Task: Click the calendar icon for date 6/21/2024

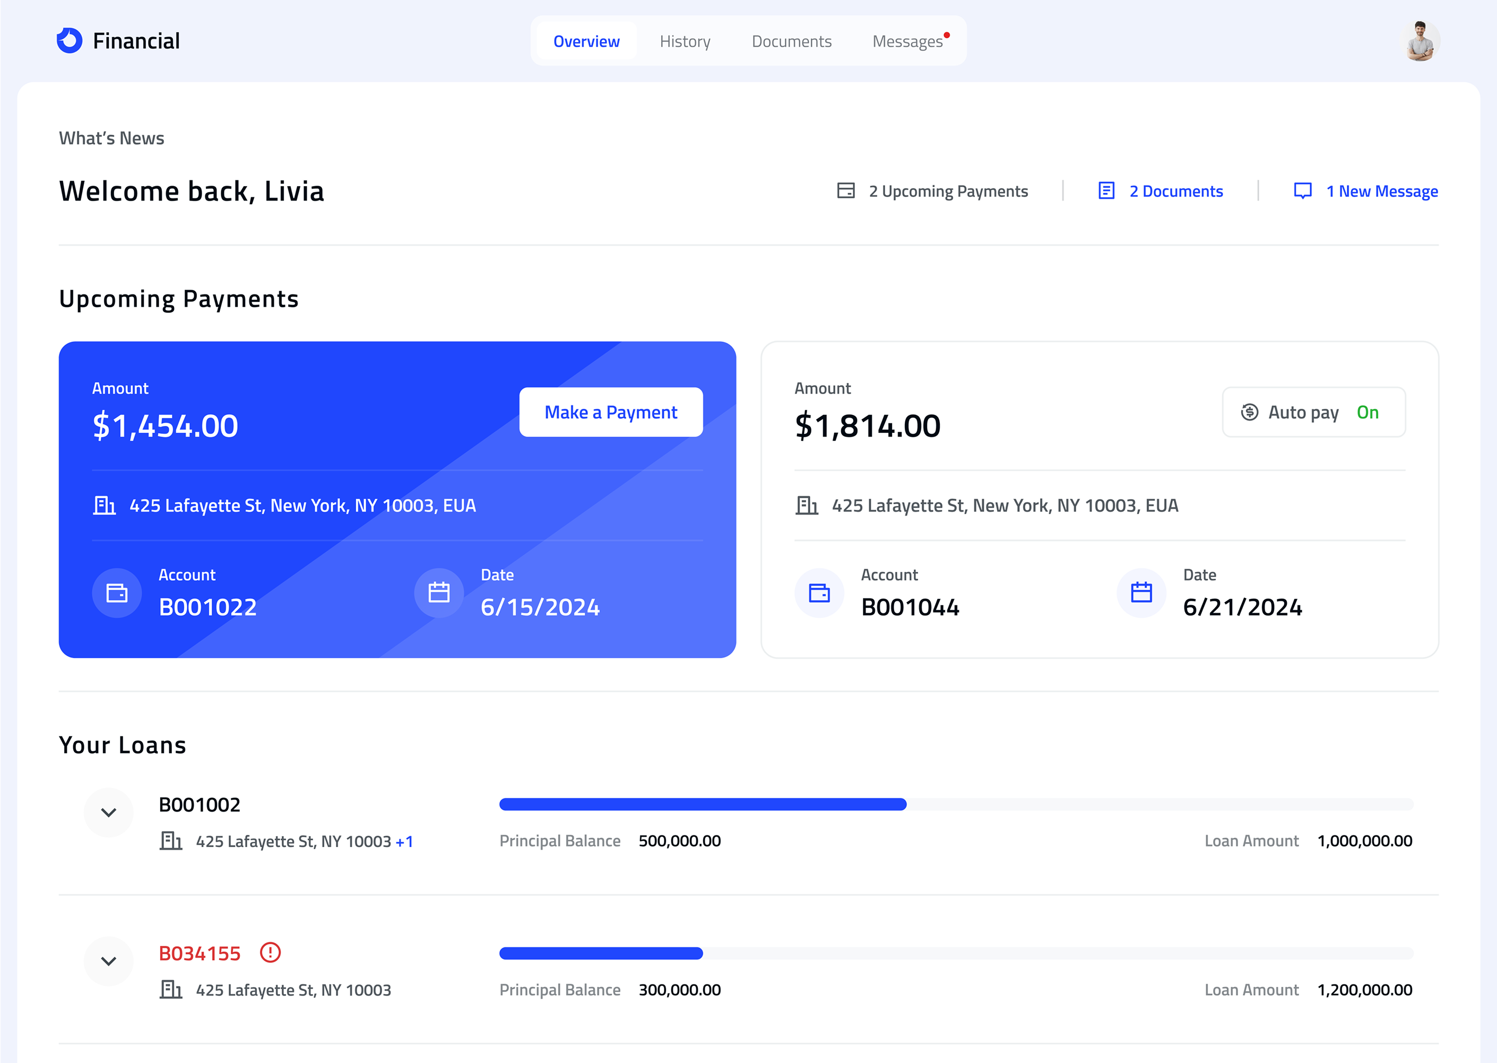Action: pos(1141,593)
